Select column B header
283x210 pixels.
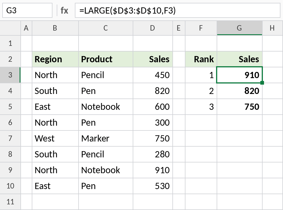coord(55,28)
